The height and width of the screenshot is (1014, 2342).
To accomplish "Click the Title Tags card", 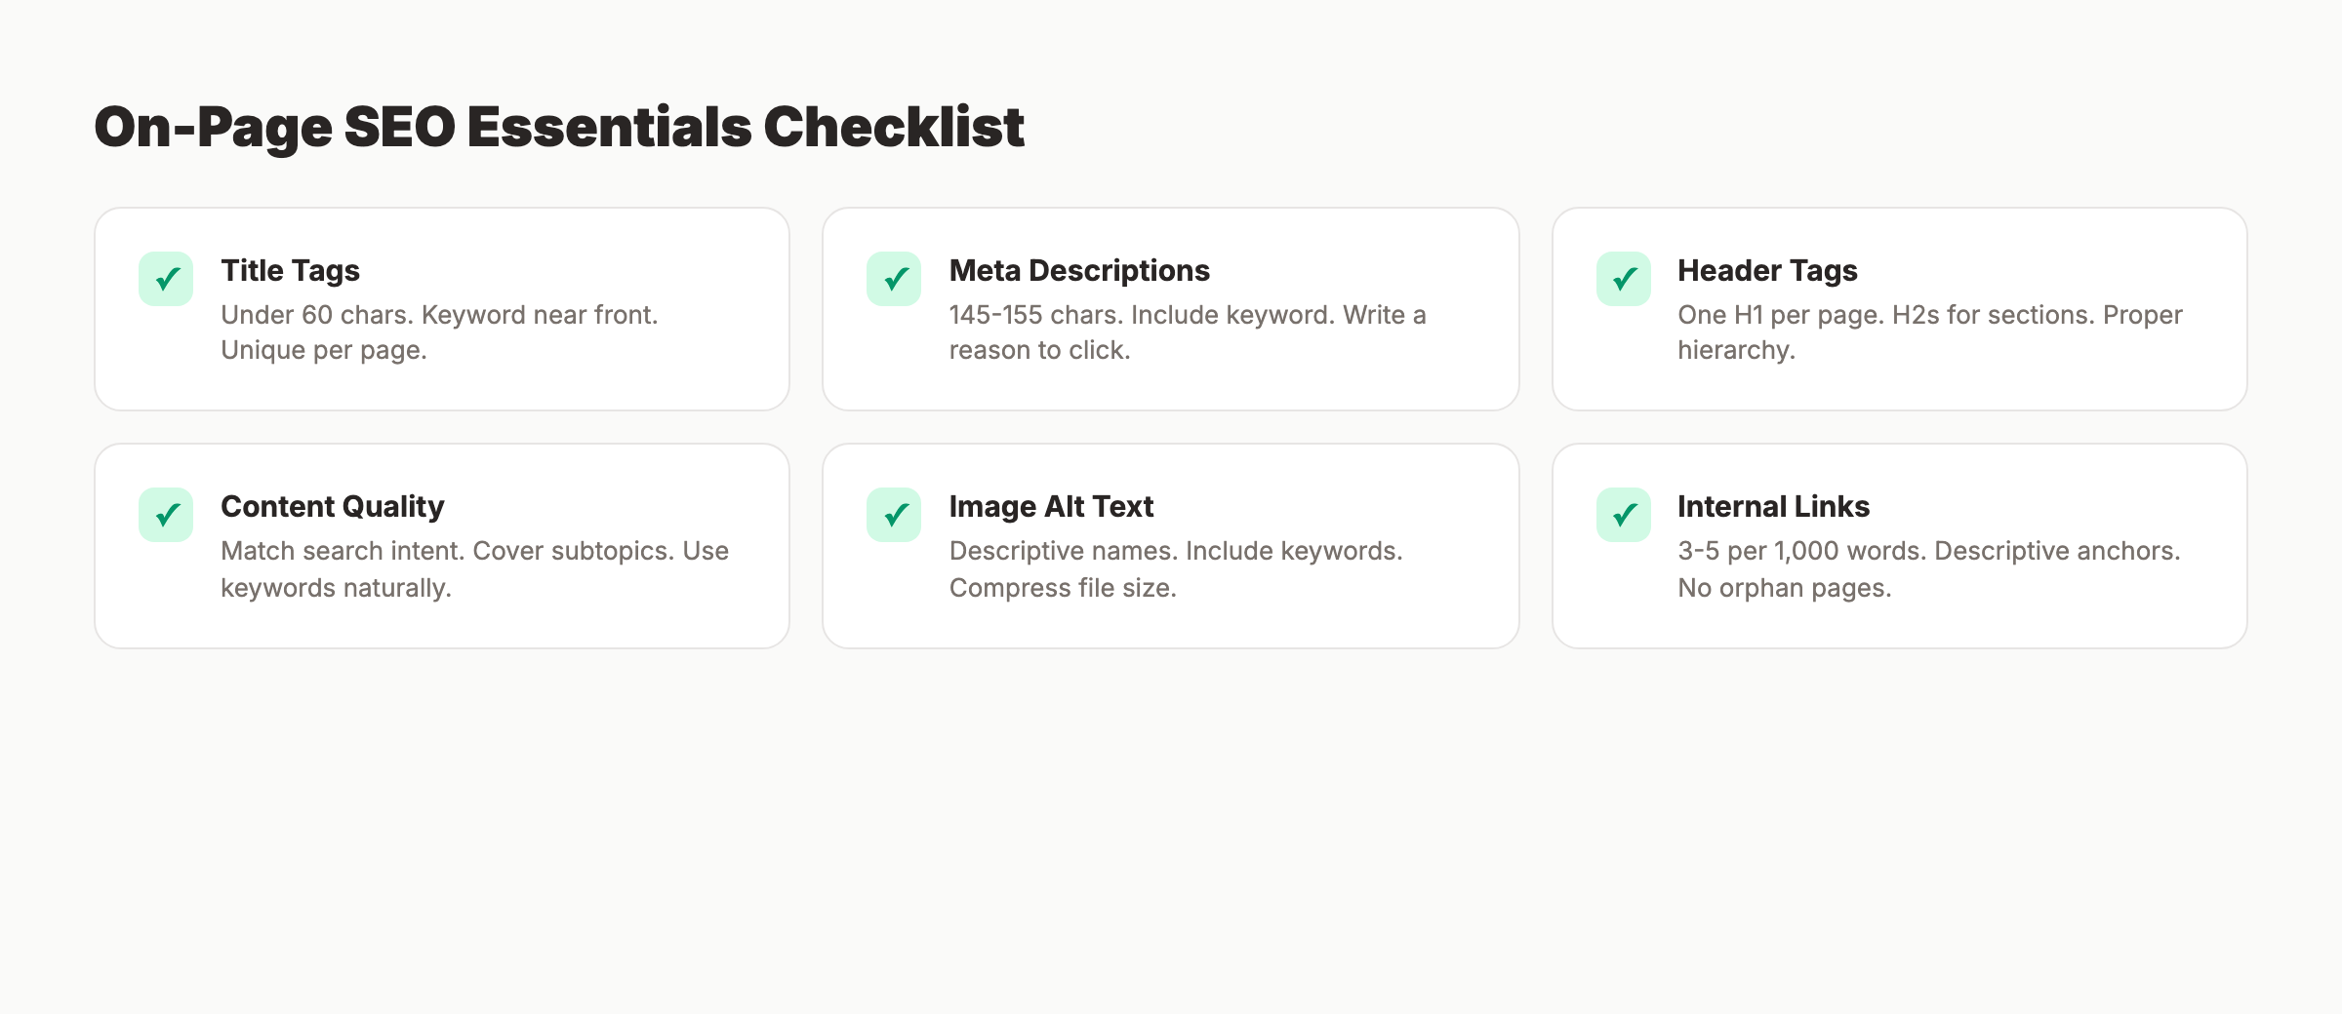I will click(x=441, y=308).
